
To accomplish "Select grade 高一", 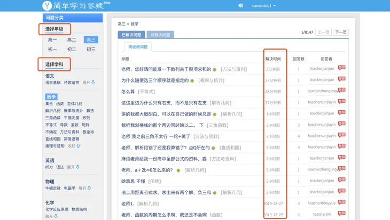I will point(52,40).
